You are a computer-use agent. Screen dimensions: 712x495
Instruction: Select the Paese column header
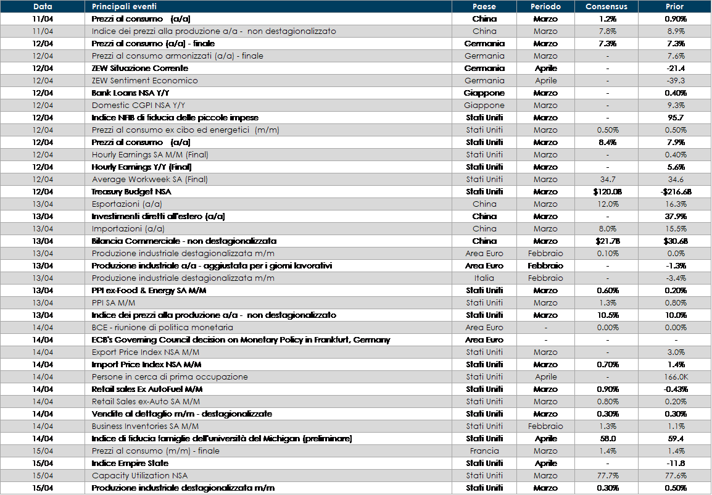[x=484, y=7]
